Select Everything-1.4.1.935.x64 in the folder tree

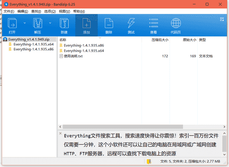click(x=33, y=44)
